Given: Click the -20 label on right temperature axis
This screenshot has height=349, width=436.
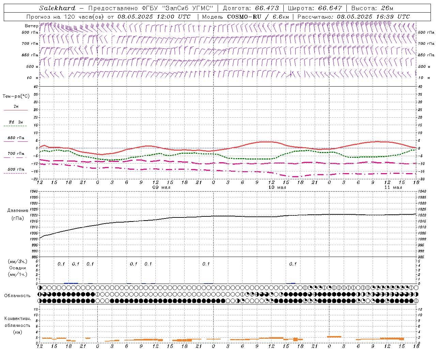Looking at the screenshot, I should [x=421, y=179].
